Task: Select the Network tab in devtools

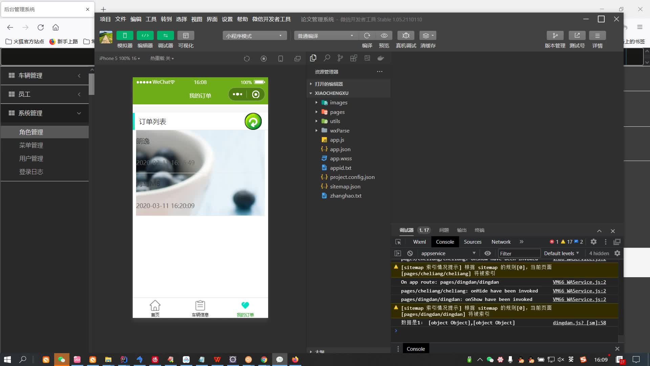Action: [501, 242]
